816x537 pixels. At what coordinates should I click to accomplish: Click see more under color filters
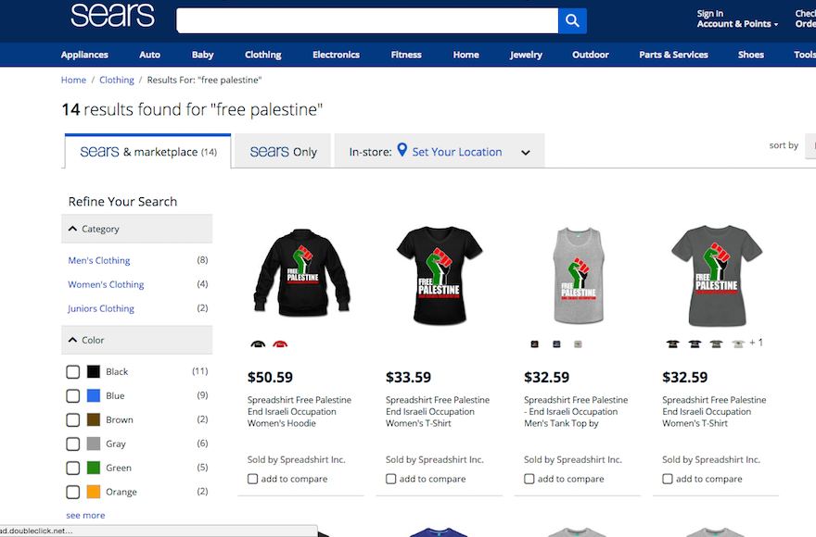pyautogui.click(x=85, y=515)
